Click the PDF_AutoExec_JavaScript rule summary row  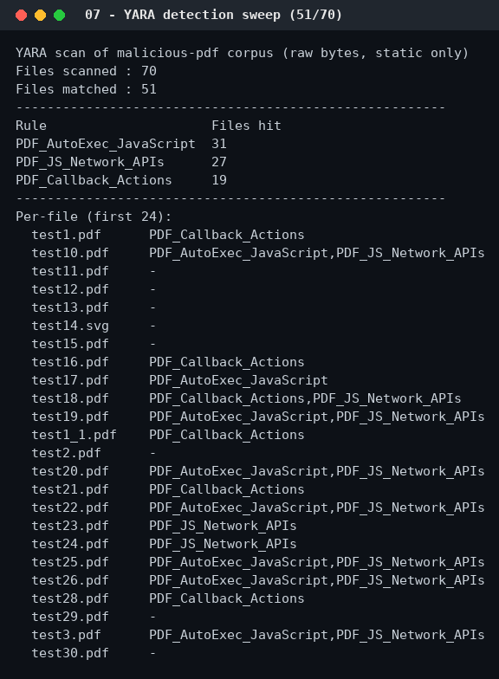(121, 144)
